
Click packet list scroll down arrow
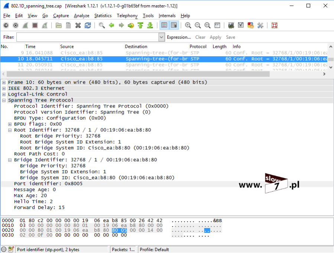click(331, 67)
